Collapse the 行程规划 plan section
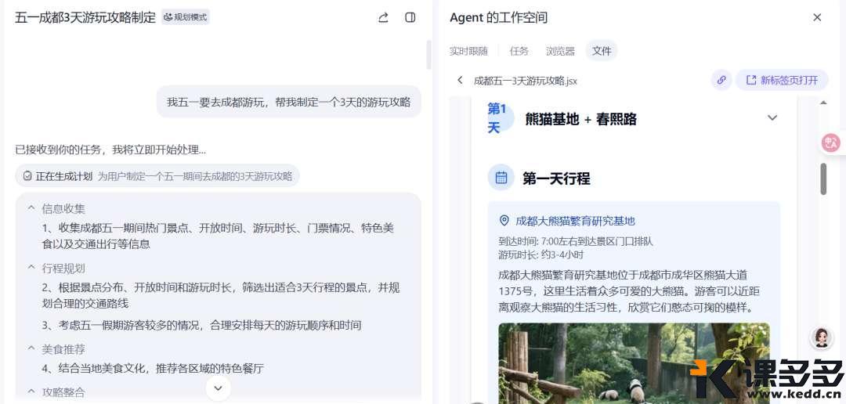The image size is (846, 404). [31, 268]
